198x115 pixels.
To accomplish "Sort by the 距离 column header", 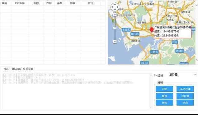I will (73, 3).
